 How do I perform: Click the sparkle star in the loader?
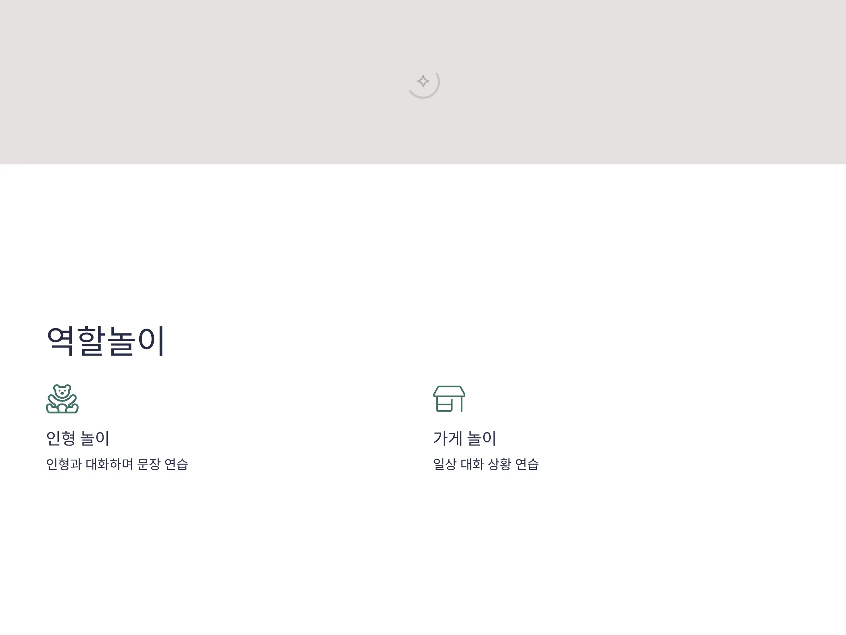point(423,81)
